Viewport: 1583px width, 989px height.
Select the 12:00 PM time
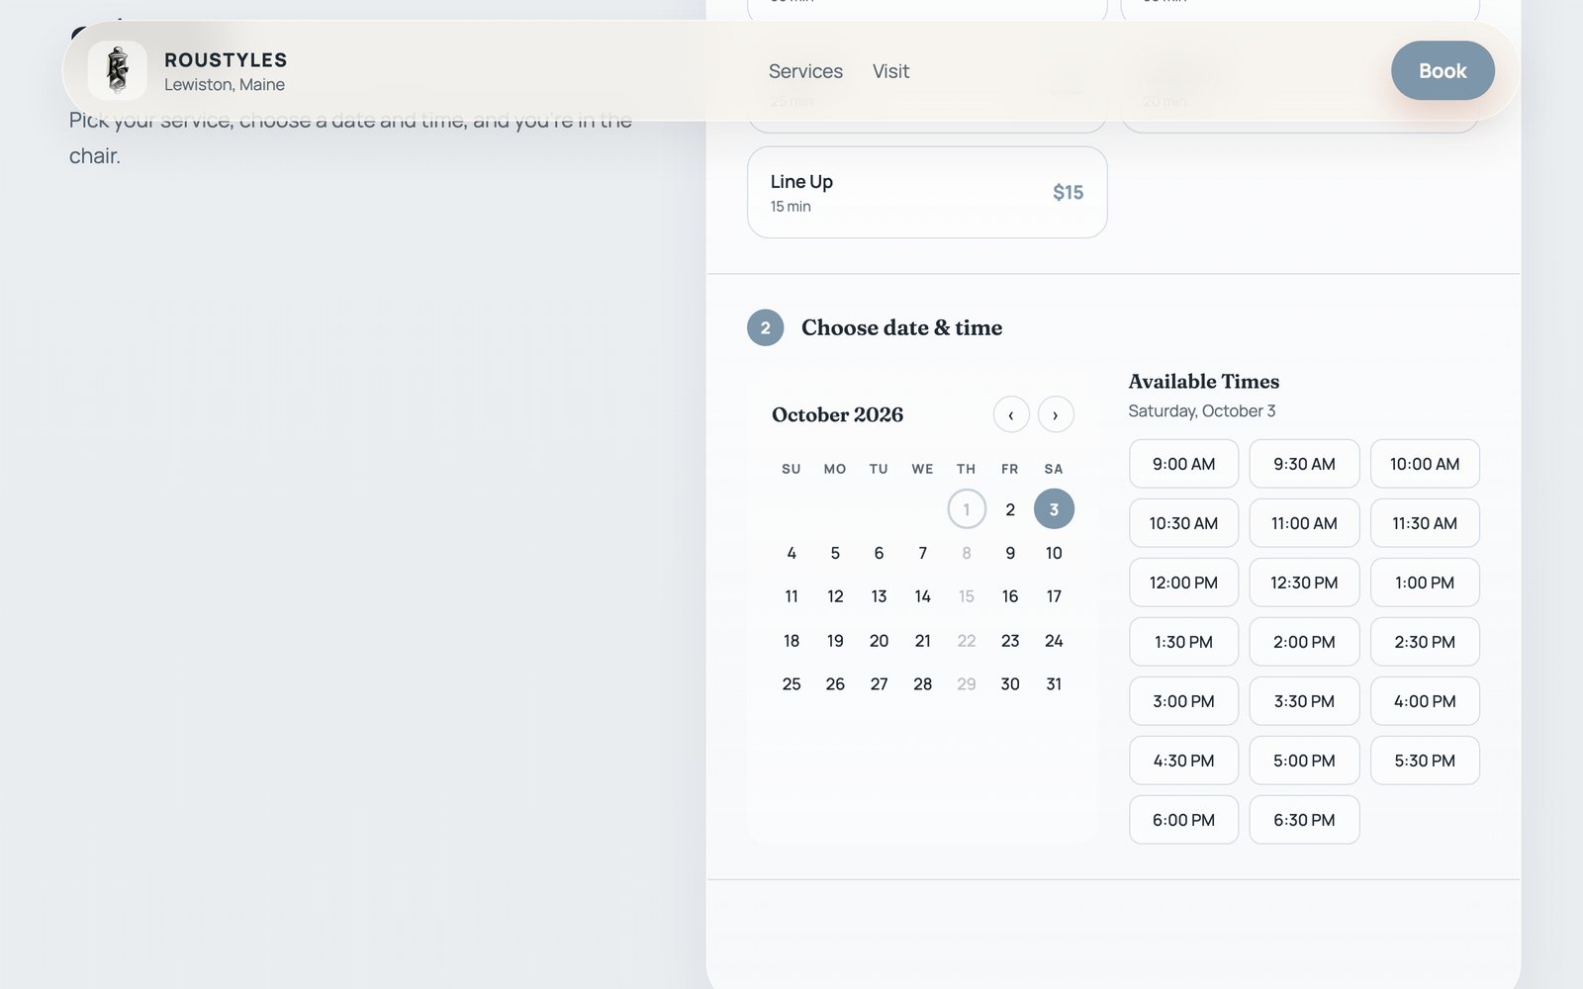[x=1183, y=583]
